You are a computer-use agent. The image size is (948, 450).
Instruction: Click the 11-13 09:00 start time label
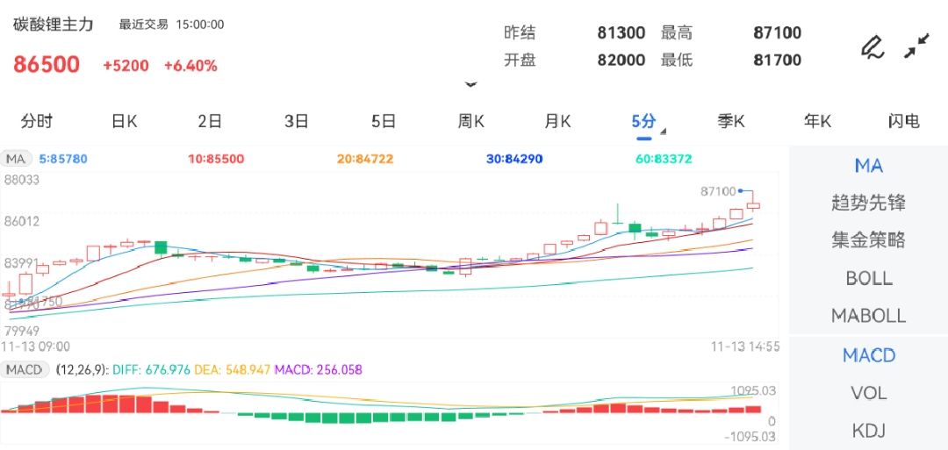coord(35,346)
